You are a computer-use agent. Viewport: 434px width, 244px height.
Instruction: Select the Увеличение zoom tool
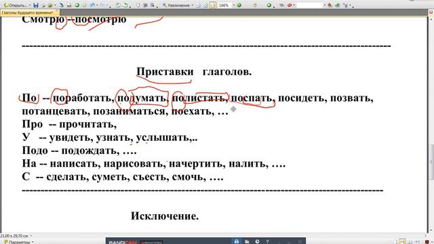(x=176, y=5)
